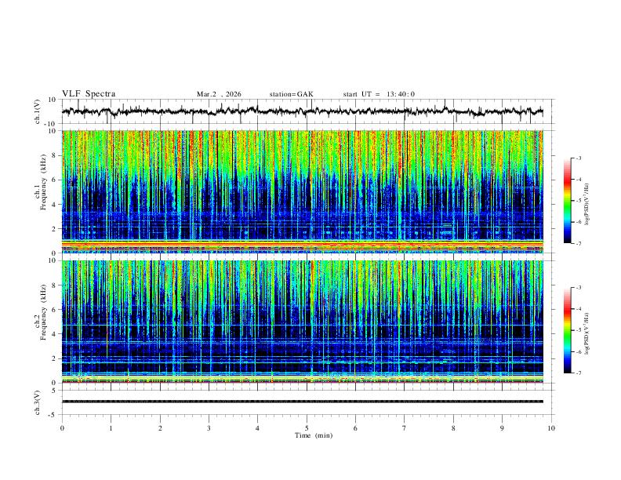Click the ch.3(V) black trace line

tap(303, 402)
